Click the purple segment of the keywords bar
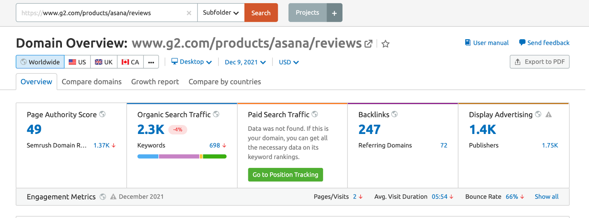 (x=179, y=156)
